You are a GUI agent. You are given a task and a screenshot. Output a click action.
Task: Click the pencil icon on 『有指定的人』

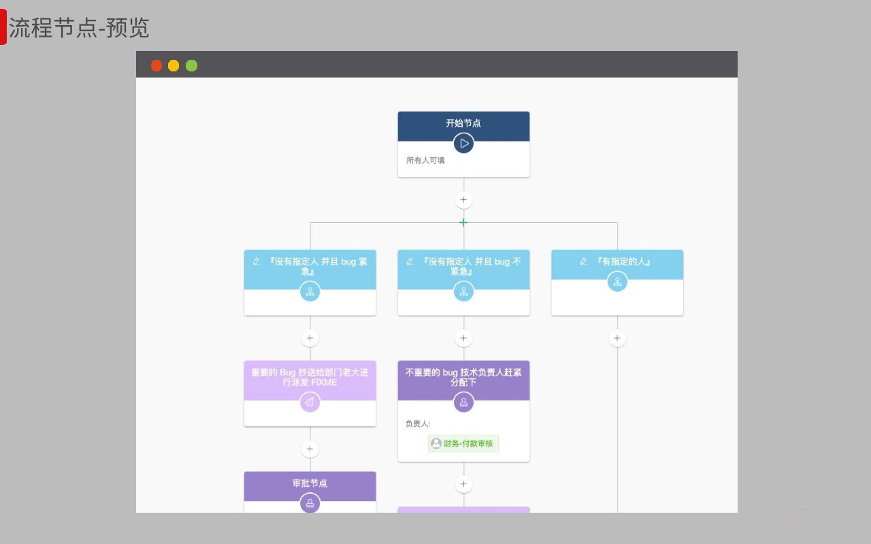click(583, 261)
